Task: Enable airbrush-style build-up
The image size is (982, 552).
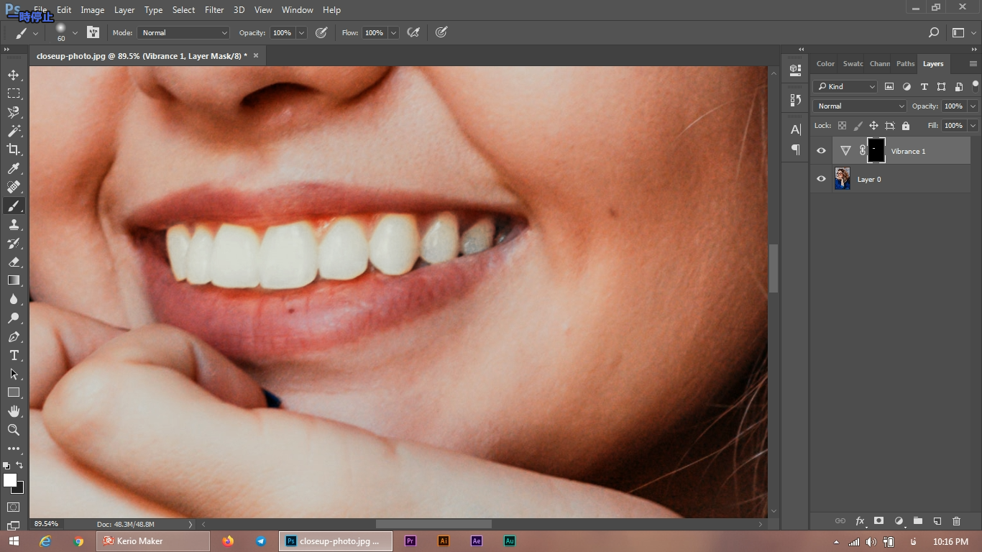Action: pyautogui.click(x=413, y=32)
